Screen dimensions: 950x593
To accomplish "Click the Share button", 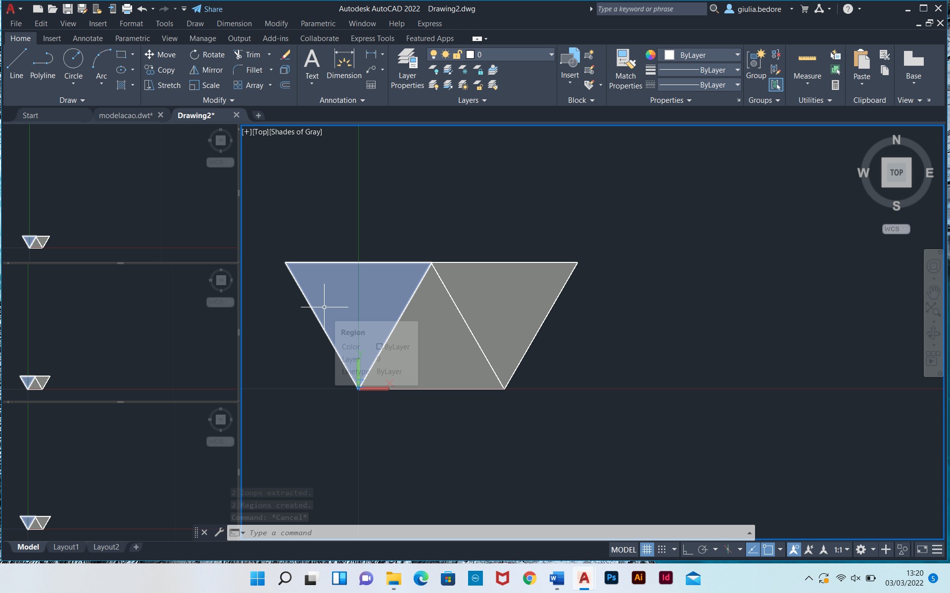I will [207, 9].
